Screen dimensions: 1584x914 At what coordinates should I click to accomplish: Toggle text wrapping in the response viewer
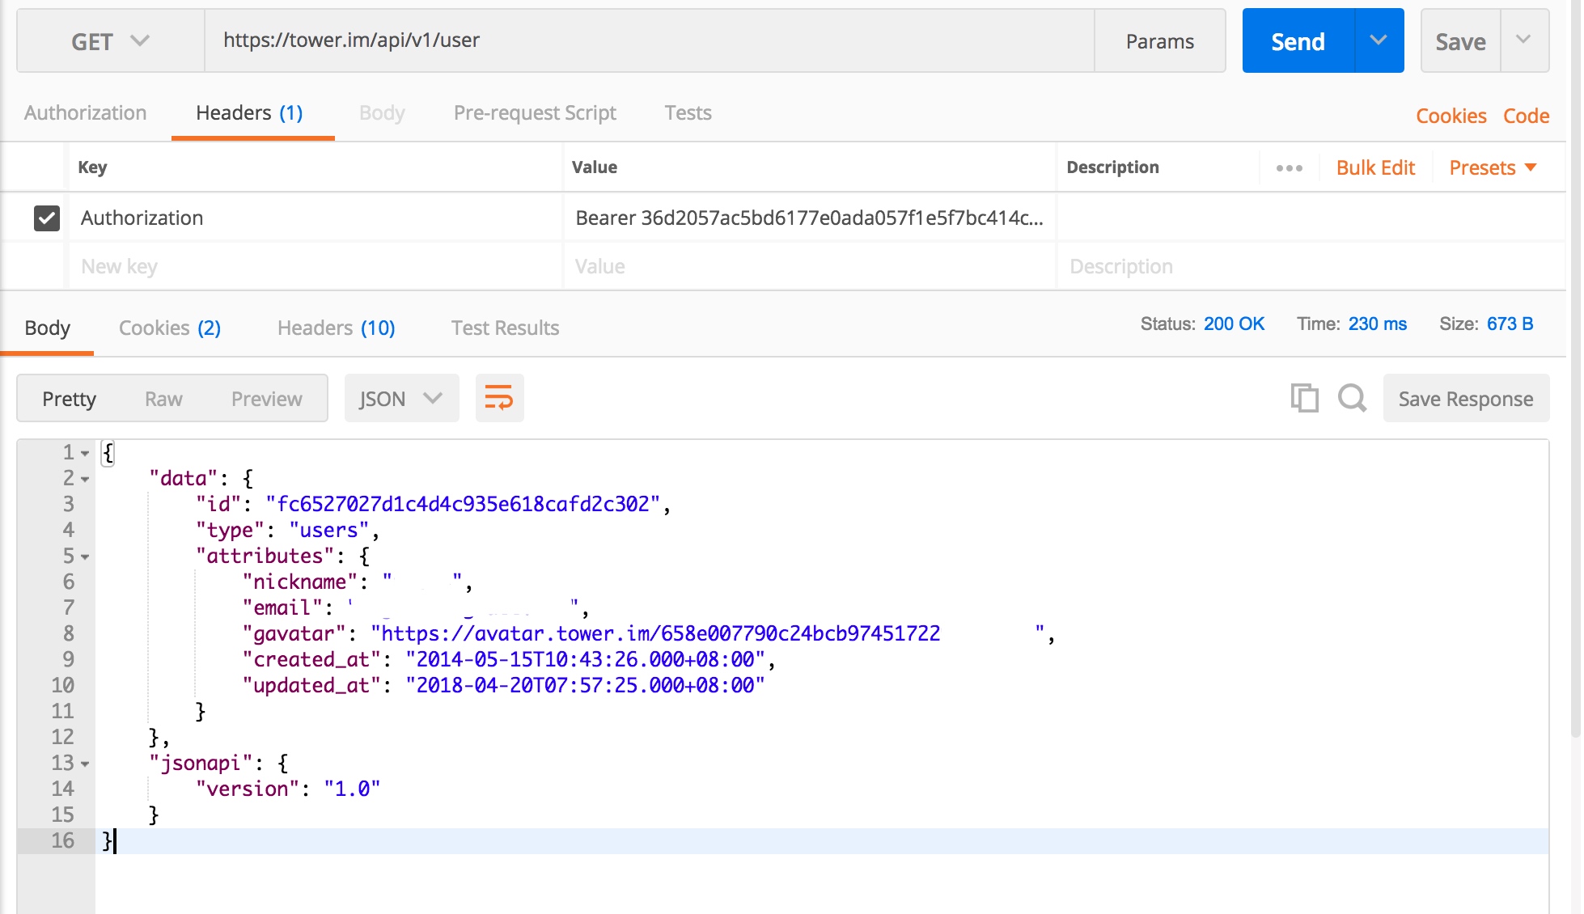tap(499, 398)
